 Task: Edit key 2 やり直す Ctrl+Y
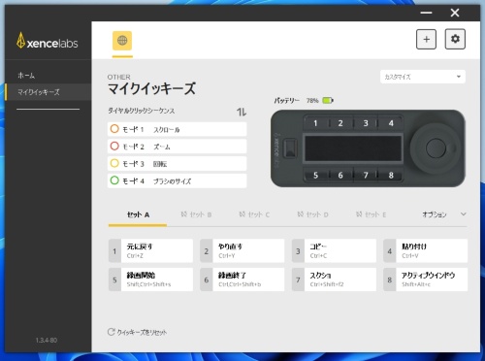pos(242,250)
